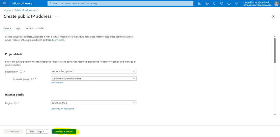This screenshot has width=280, height=137.
Task: Go to Home breadcrumb
Action: coord(7,10)
